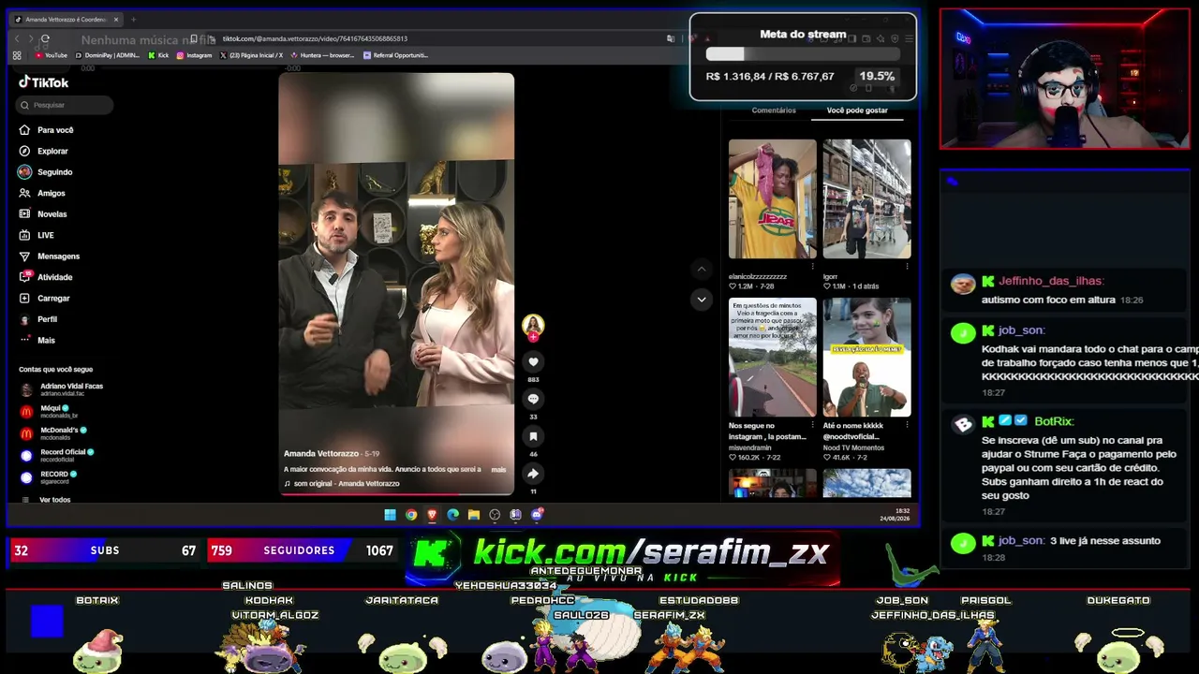Expand the video description with 'mais'
This screenshot has height=674, width=1199.
coord(498,470)
